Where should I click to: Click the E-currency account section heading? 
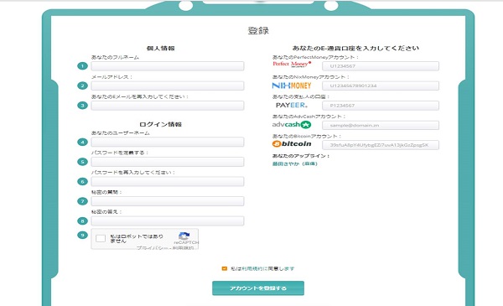coord(355,48)
